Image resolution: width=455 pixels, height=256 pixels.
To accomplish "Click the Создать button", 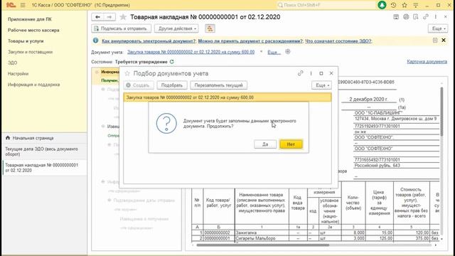I will tap(138, 85).
